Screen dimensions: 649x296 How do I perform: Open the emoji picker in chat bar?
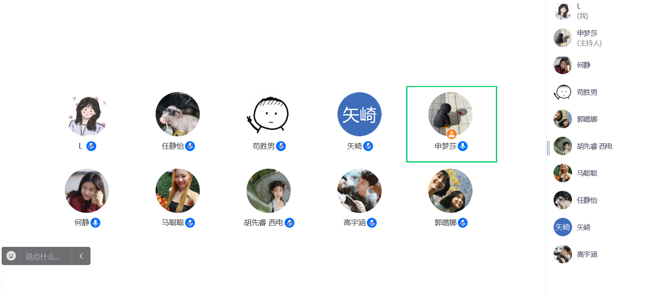tap(11, 256)
